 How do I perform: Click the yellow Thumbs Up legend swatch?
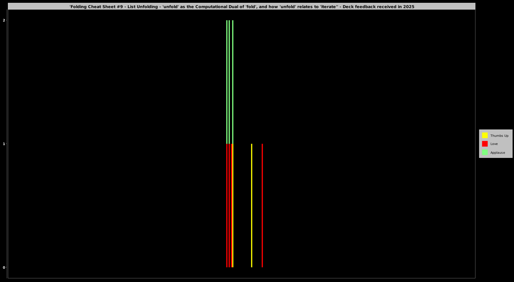click(485, 135)
